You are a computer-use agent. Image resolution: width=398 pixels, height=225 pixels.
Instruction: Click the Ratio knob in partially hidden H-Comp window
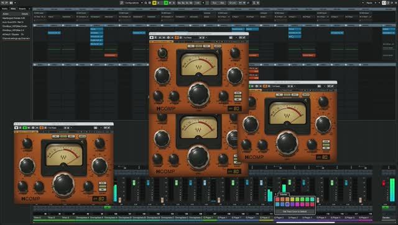tap(198, 157)
